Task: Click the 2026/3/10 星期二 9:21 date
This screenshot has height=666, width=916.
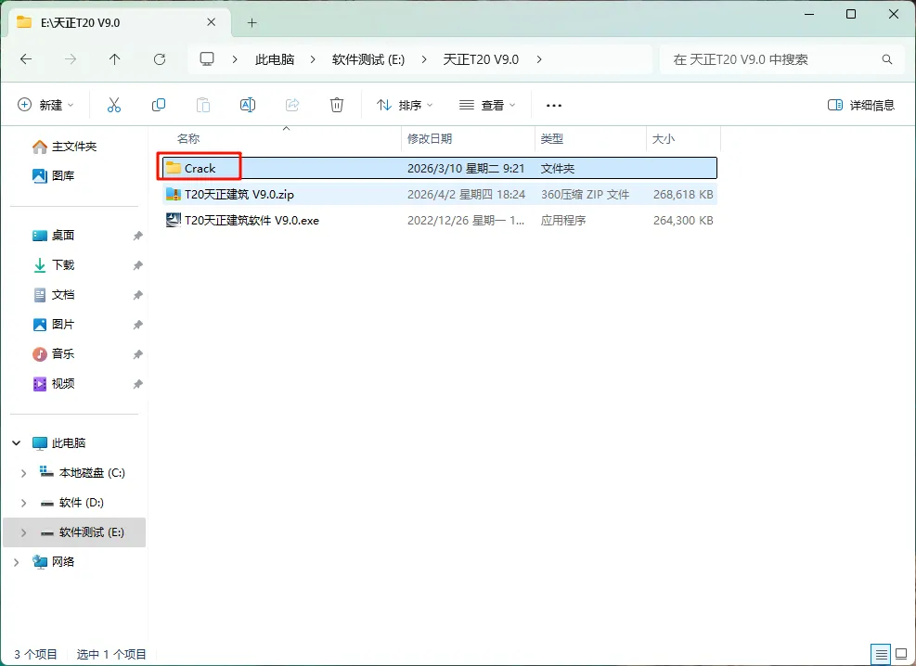Action: 466,169
